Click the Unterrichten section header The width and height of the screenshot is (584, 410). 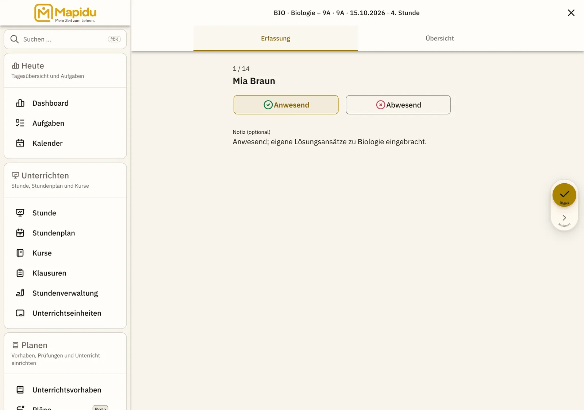pyautogui.click(x=65, y=180)
